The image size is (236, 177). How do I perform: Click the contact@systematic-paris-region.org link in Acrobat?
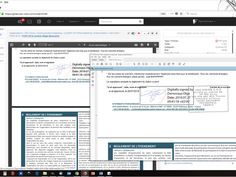pos(148,109)
